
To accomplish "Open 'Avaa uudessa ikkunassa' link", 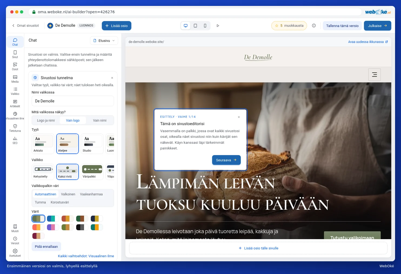I will (368, 42).
